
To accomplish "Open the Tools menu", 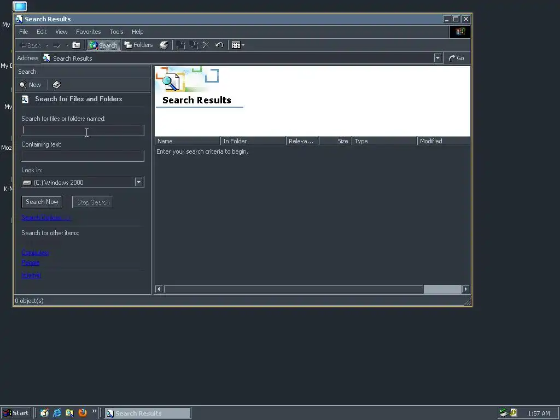I will pos(116,32).
